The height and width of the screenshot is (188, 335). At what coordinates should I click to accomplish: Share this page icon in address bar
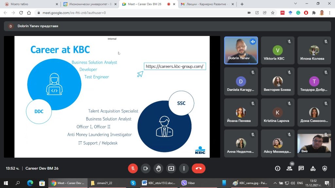coord(265,13)
